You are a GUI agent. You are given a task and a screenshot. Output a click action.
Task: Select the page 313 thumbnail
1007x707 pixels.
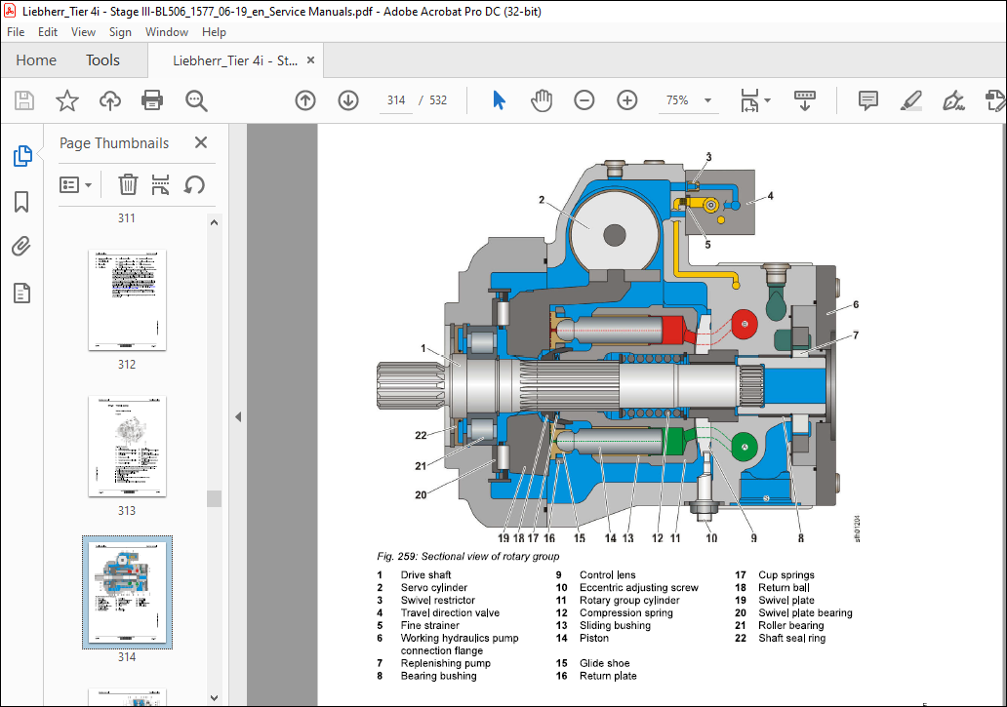coord(127,447)
